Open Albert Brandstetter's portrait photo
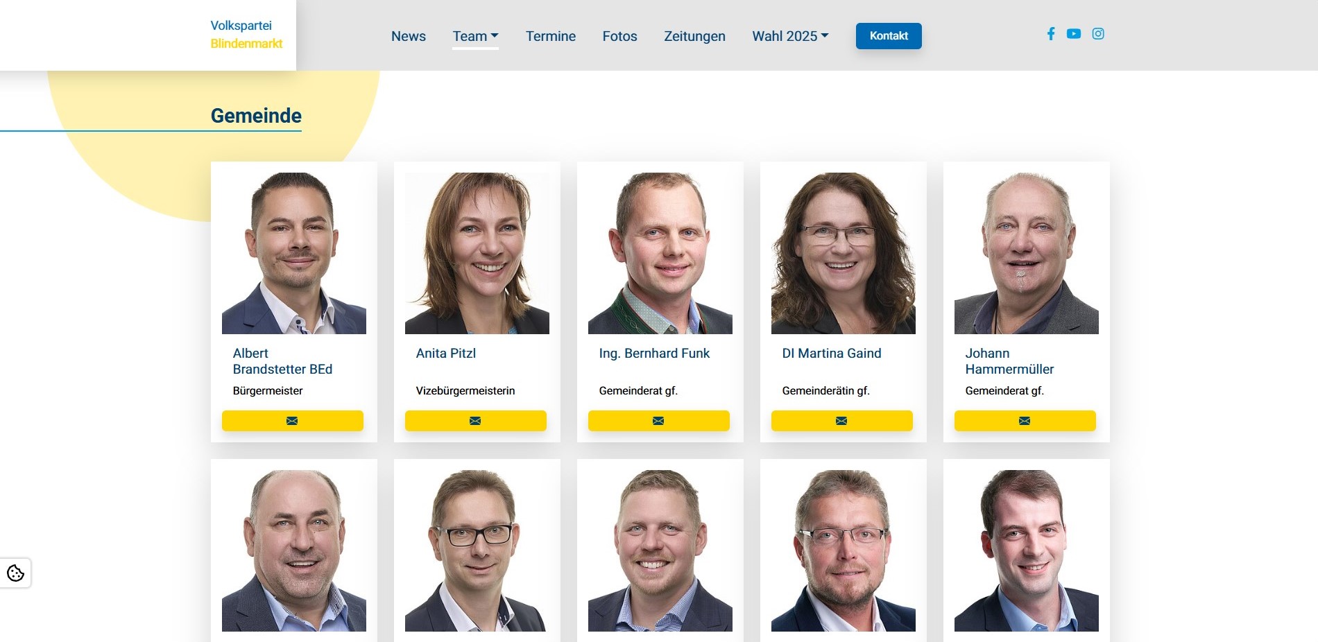Image resolution: width=1318 pixels, height=642 pixels. pyautogui.click(x=294, y=253)
